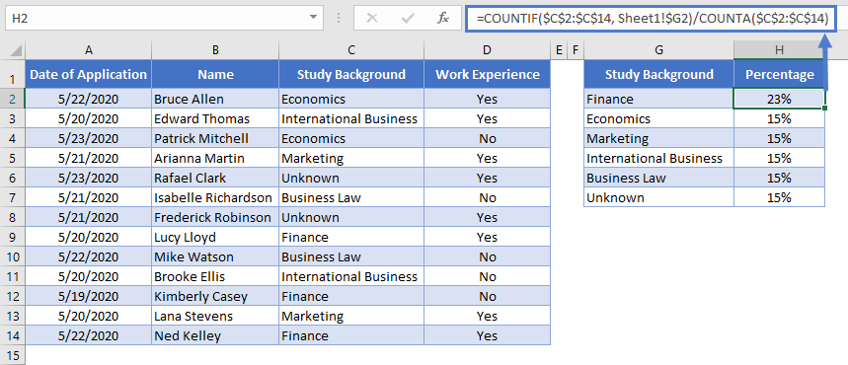Select the Lucy Lloyd cell
The image size is (848, 365).
(x=215, y=238)
